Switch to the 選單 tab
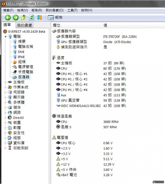165x184 pixels. click(7, 25)
